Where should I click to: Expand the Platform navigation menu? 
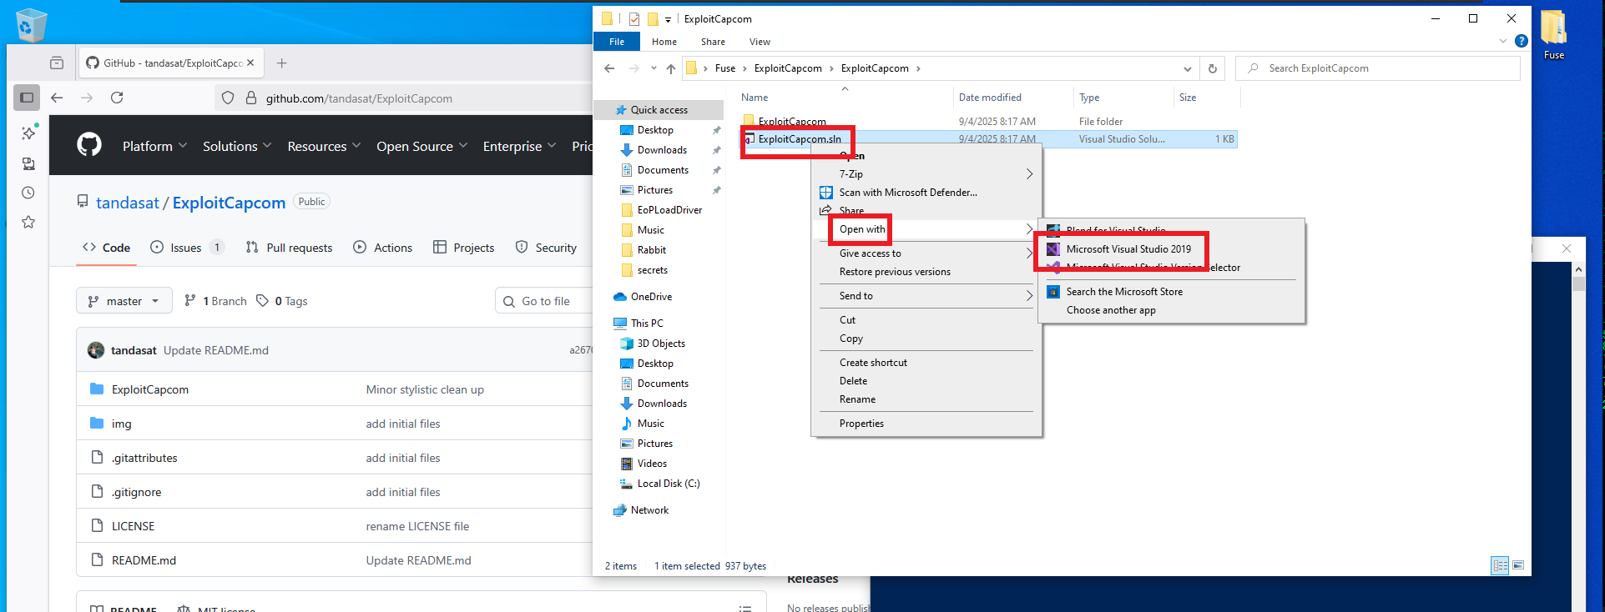pyautogui.click(x=154, y=146)
